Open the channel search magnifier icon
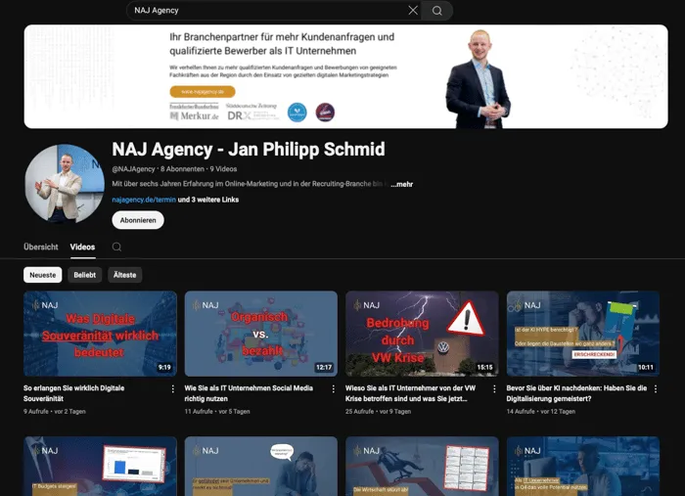The height and width of the screenshot is (496, 685). click(116, 247)
